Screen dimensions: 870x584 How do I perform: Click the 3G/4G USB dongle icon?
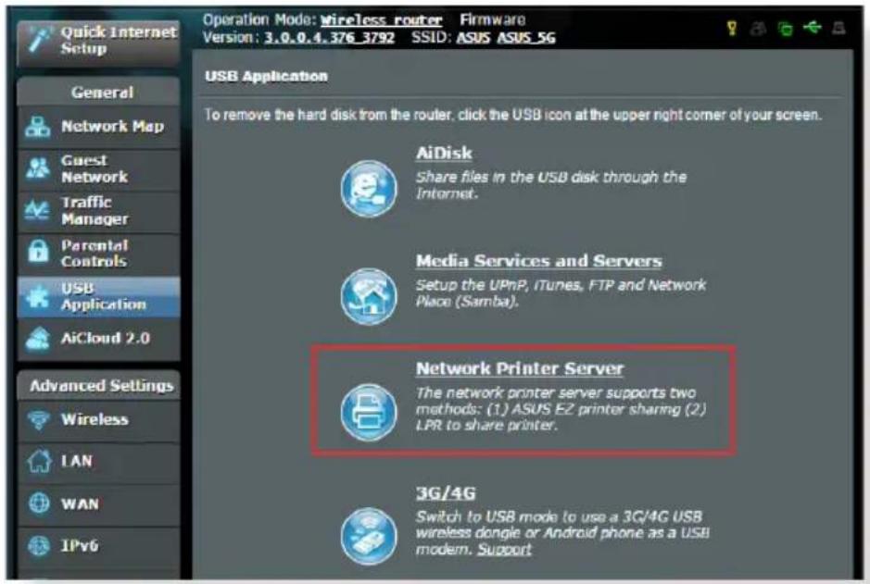[x=369, y=537]
